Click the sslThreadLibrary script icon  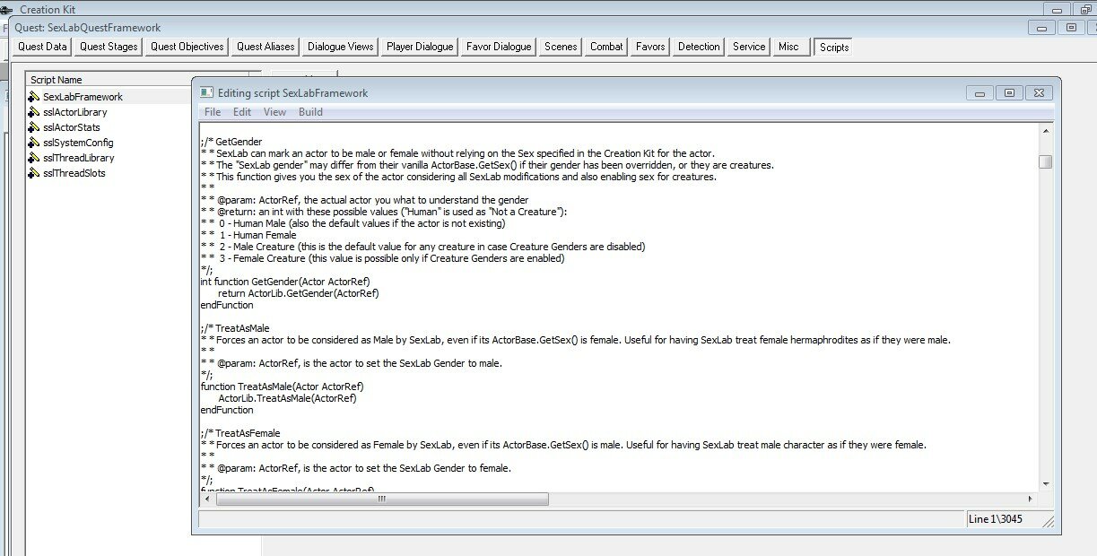[35, 158]
